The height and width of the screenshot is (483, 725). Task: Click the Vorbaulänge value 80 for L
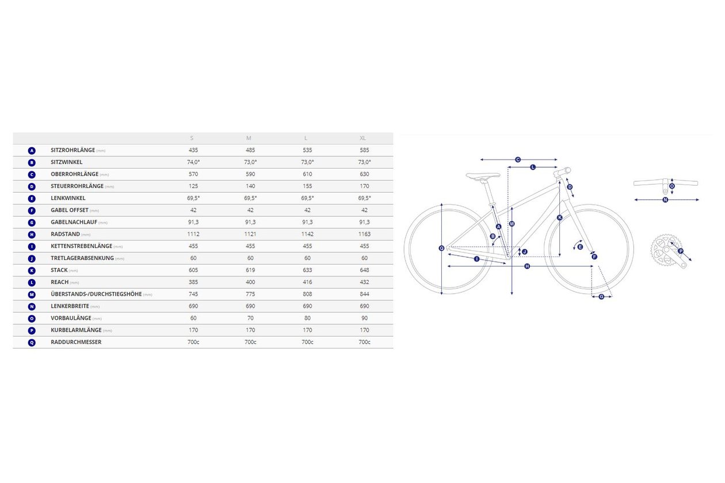point(307,319)
